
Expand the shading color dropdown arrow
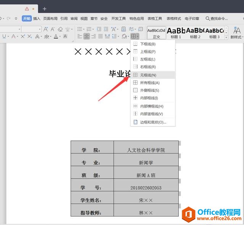point(128,36)
